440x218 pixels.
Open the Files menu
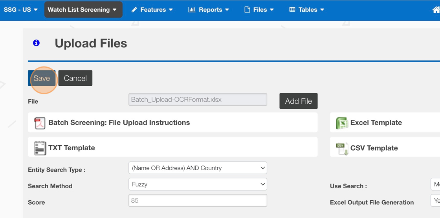pyautogui.click(x=259, y=10)
